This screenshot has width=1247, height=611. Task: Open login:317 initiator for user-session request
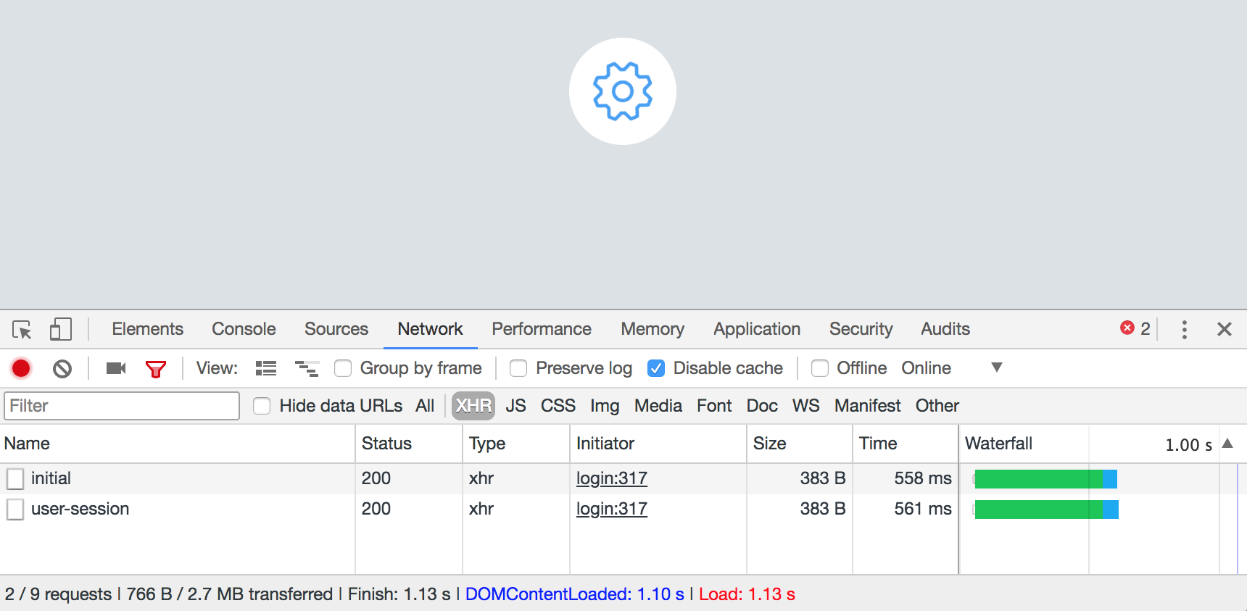[612, 509]
